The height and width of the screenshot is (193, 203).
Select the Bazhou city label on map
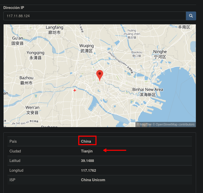pyautogui.click(x=26, y=80)
